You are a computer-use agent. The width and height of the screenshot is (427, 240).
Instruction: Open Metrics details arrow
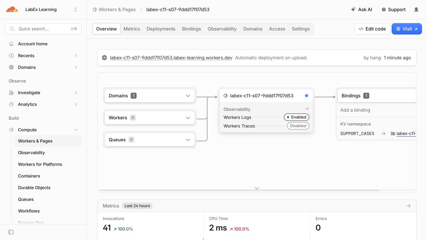408,206
